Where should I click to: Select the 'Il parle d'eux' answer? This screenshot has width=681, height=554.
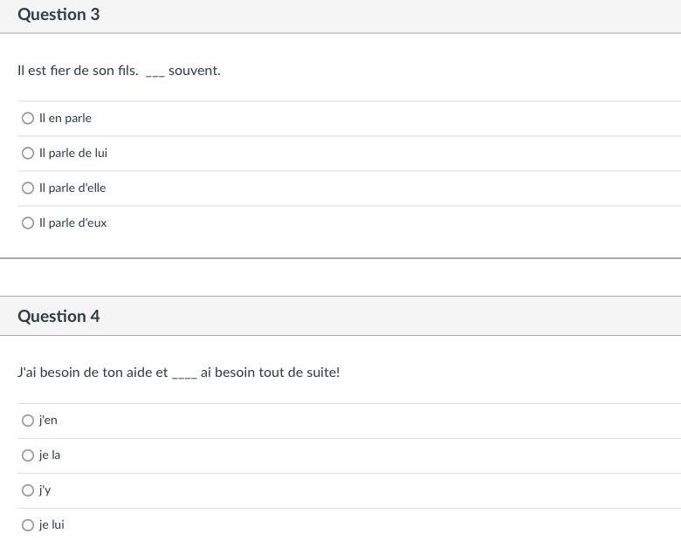click(28, 223)
